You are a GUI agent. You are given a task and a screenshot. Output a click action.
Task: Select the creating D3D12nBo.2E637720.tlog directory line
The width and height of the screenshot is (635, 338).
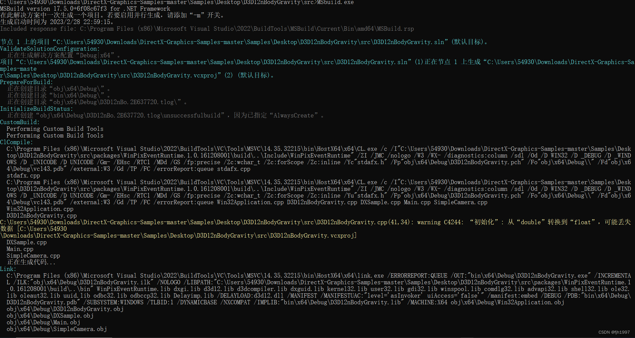coord(97,102)
